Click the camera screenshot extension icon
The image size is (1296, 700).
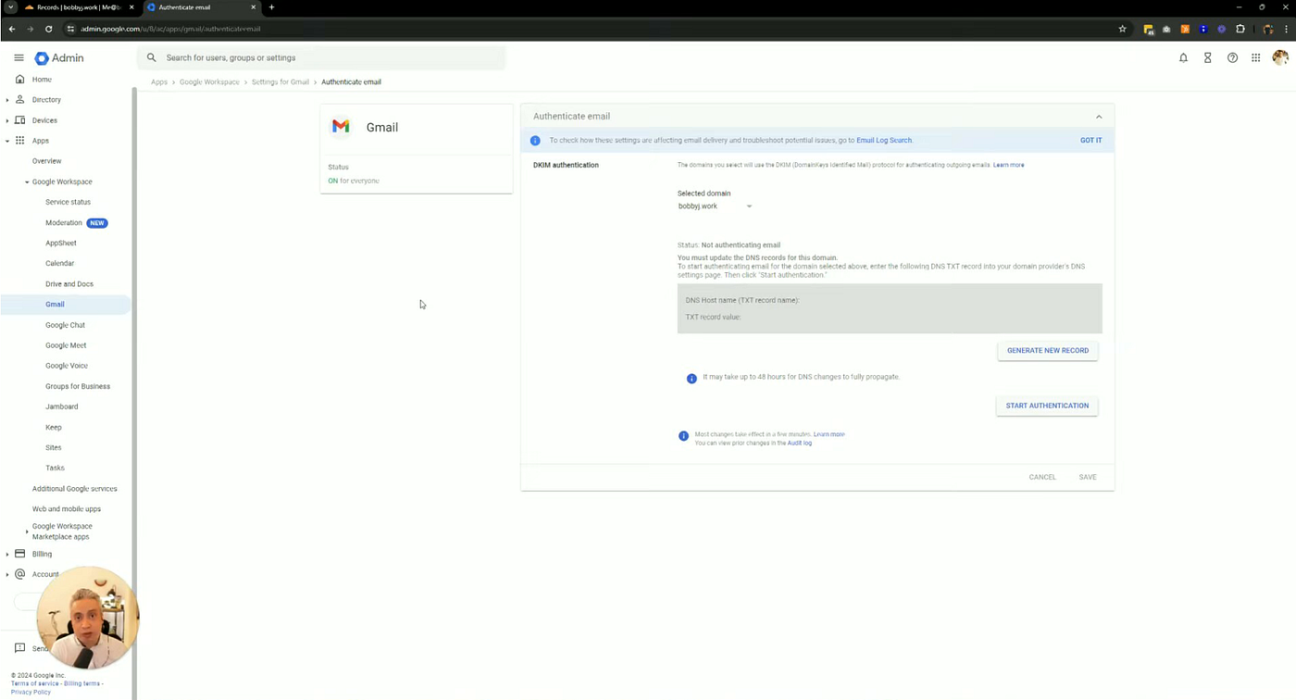tap(1166, 29)
